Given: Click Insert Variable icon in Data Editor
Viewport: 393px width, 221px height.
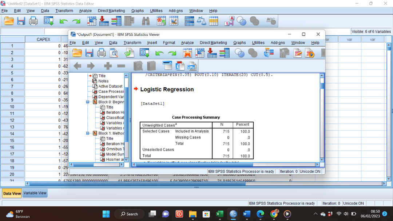Looking at the screenshot, I should point(174,21).
